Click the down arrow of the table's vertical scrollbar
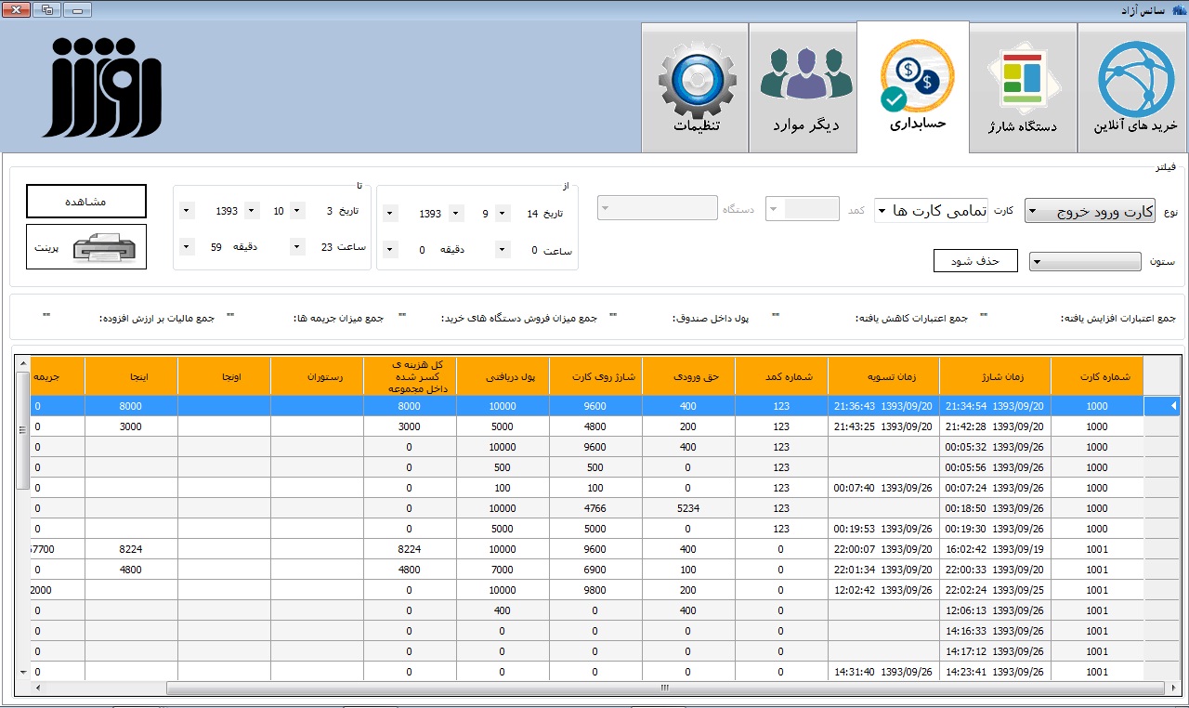The height and width of the screenshot is (708, 1189). [x=23, y=671]
